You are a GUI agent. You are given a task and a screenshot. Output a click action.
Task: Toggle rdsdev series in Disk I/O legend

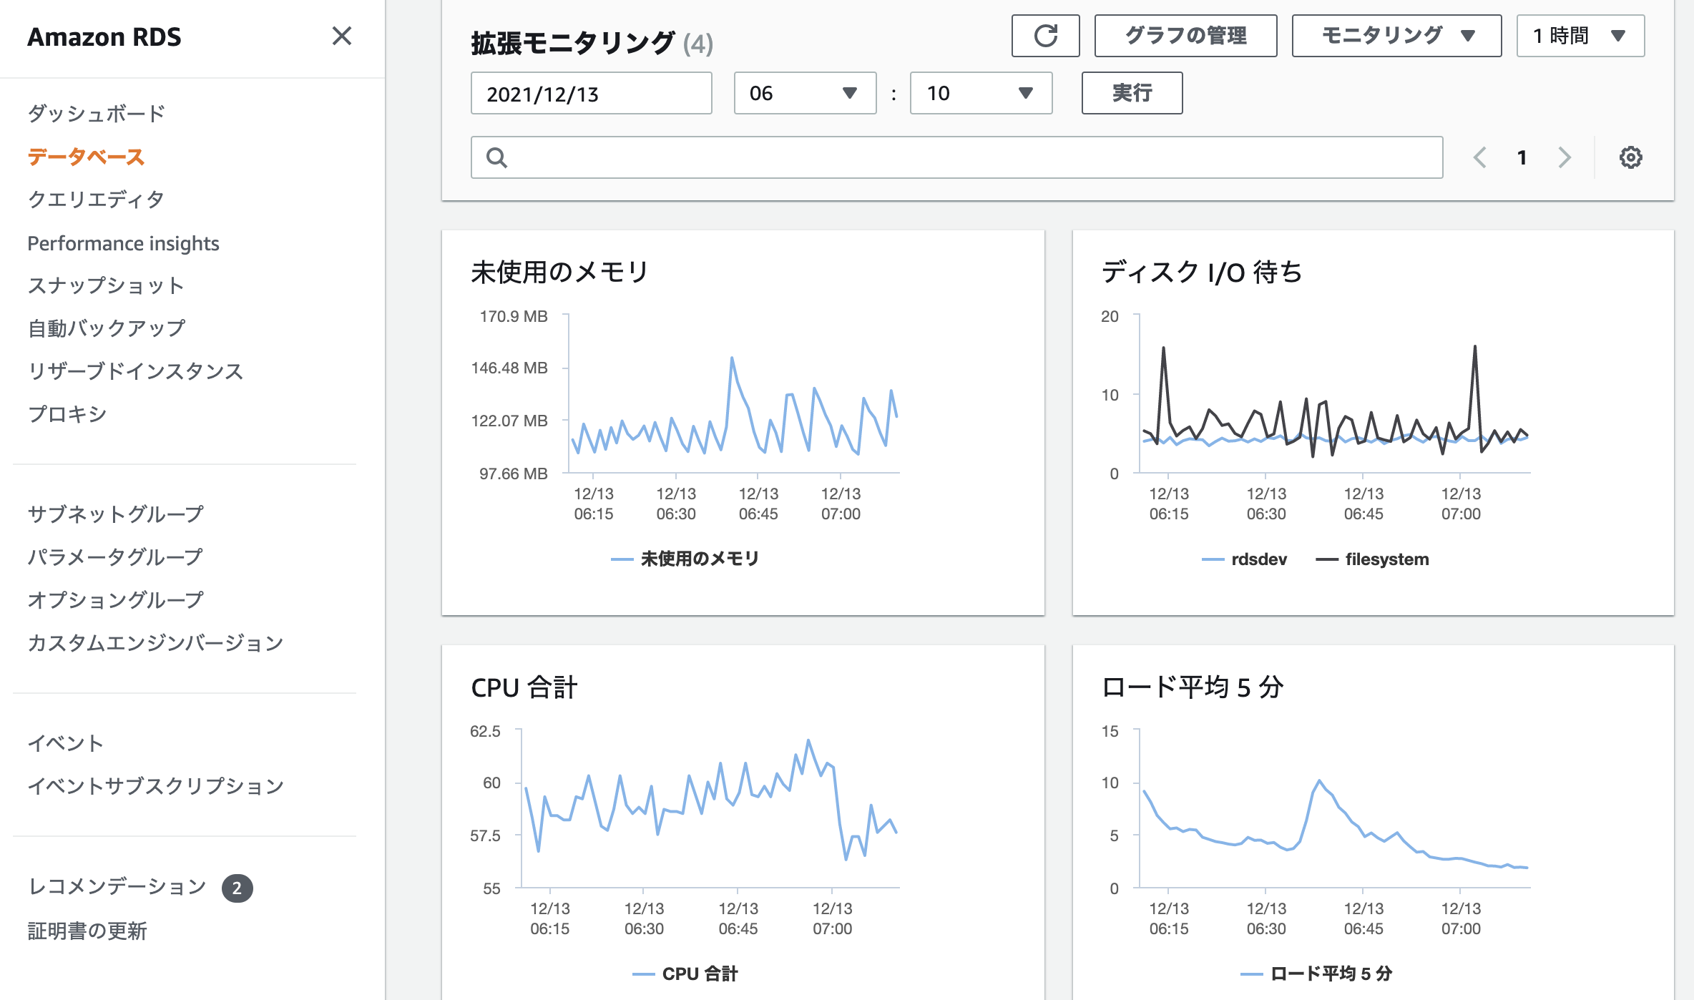1258,559
